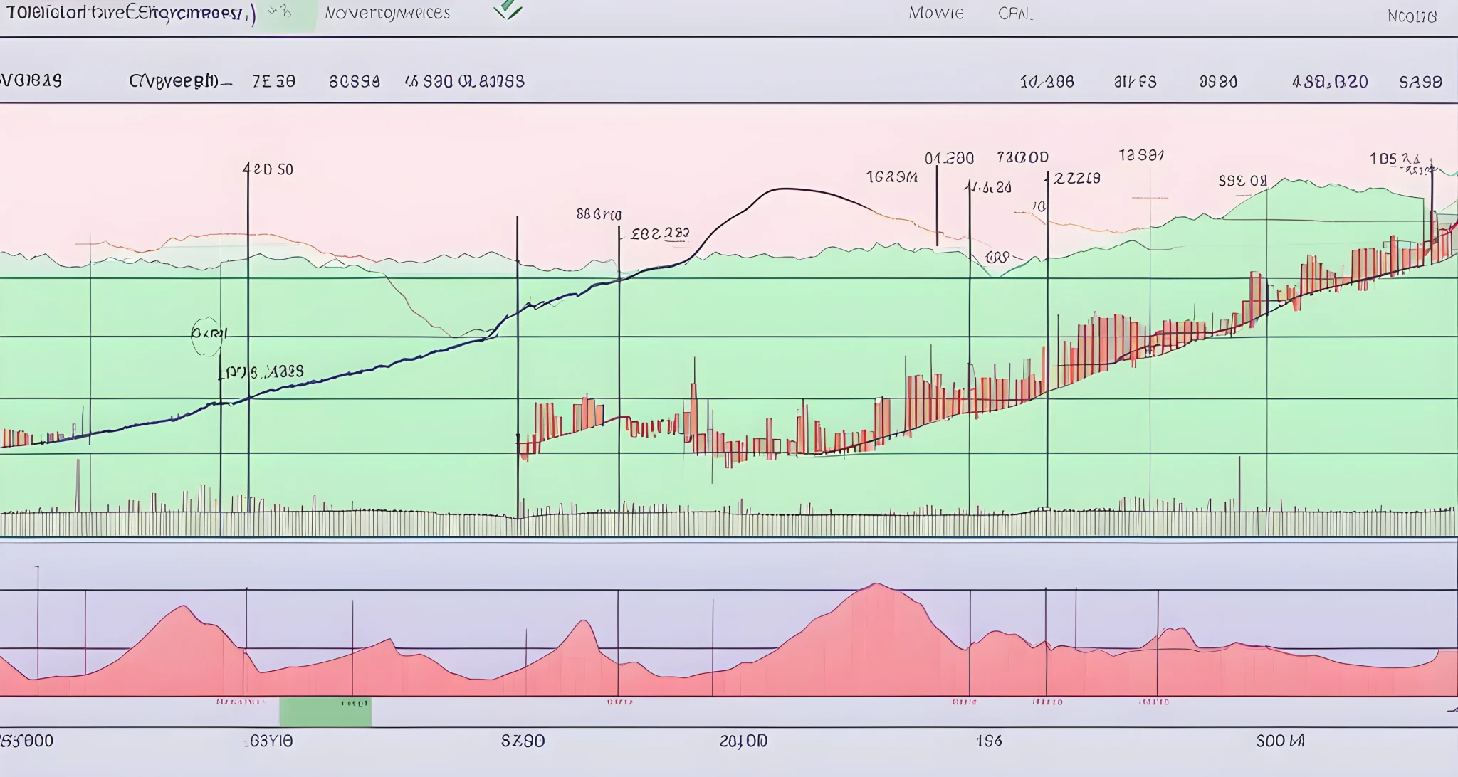Open the "CPN" menu item
1458x777 pixels.
pyautogui.click(x=1015, y=14)
